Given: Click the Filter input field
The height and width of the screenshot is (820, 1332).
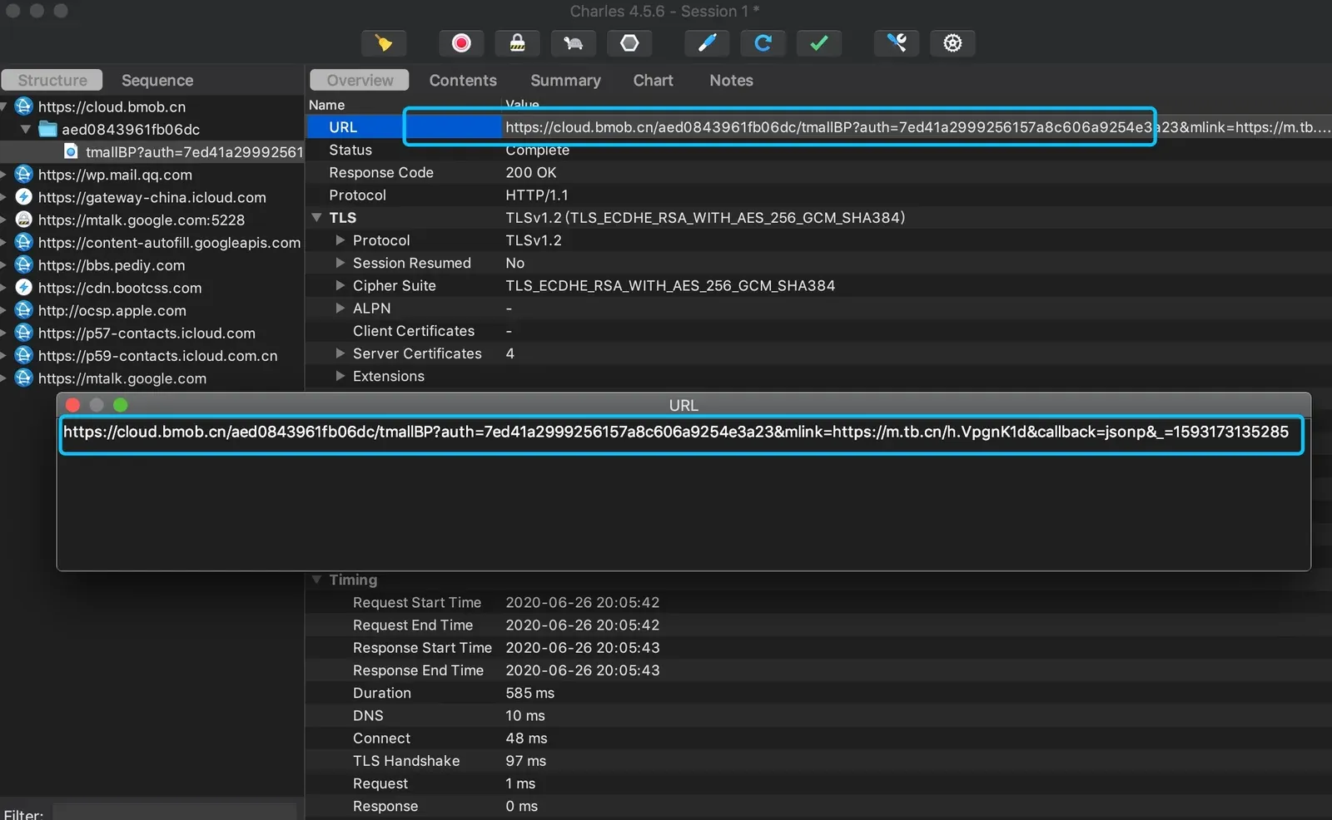Looking at the screenshot, I should click(x=174, y=812).
